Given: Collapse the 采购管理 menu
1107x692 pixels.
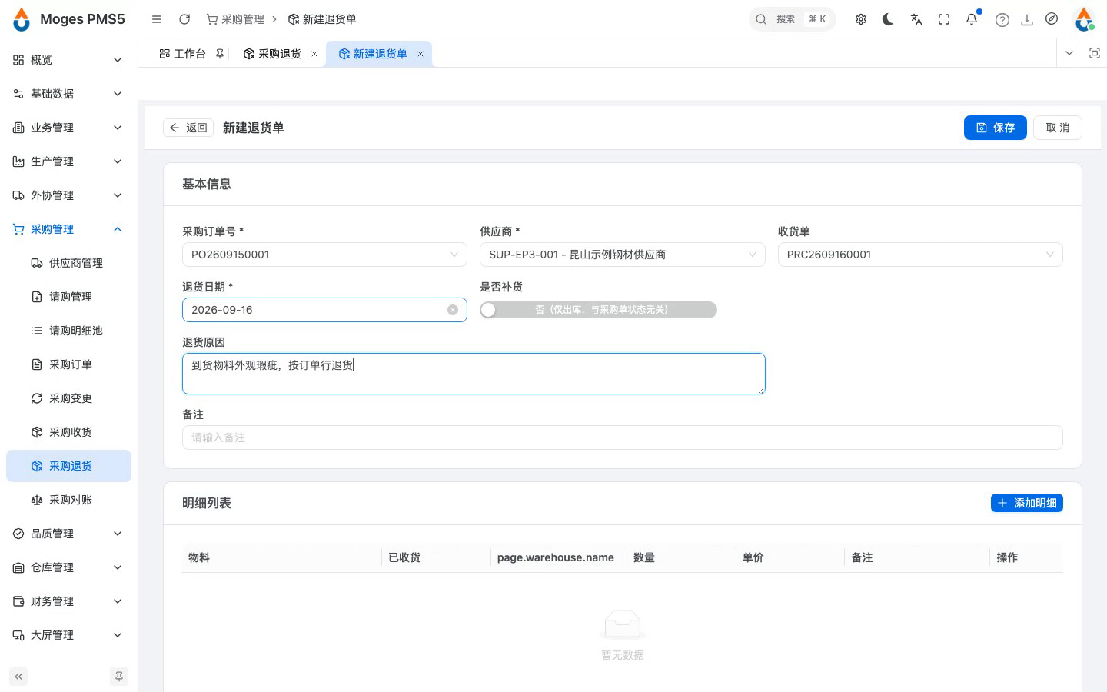Looking at the screenshot, I should coord(68,229).
